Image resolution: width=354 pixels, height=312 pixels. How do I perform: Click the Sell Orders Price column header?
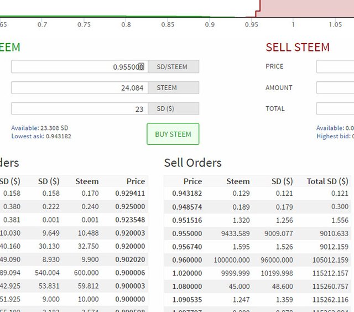pos(192,181)
